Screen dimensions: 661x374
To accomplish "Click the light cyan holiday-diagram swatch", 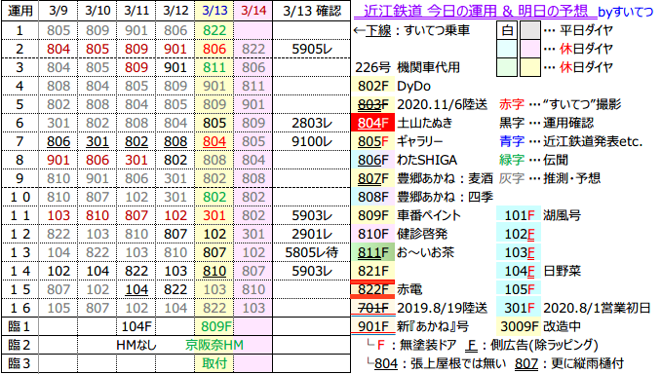I will (x=507, y=49).
